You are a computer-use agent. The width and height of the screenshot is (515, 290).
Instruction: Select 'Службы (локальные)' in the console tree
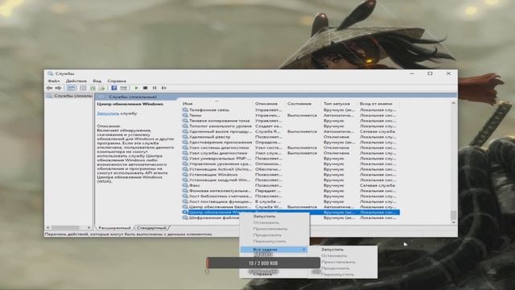[70, 96]
